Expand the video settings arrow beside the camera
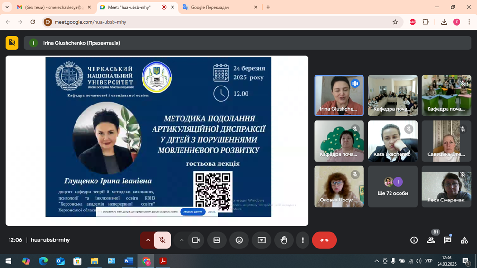The height and width of the screenshot is (268, 477). coord(181,240)
